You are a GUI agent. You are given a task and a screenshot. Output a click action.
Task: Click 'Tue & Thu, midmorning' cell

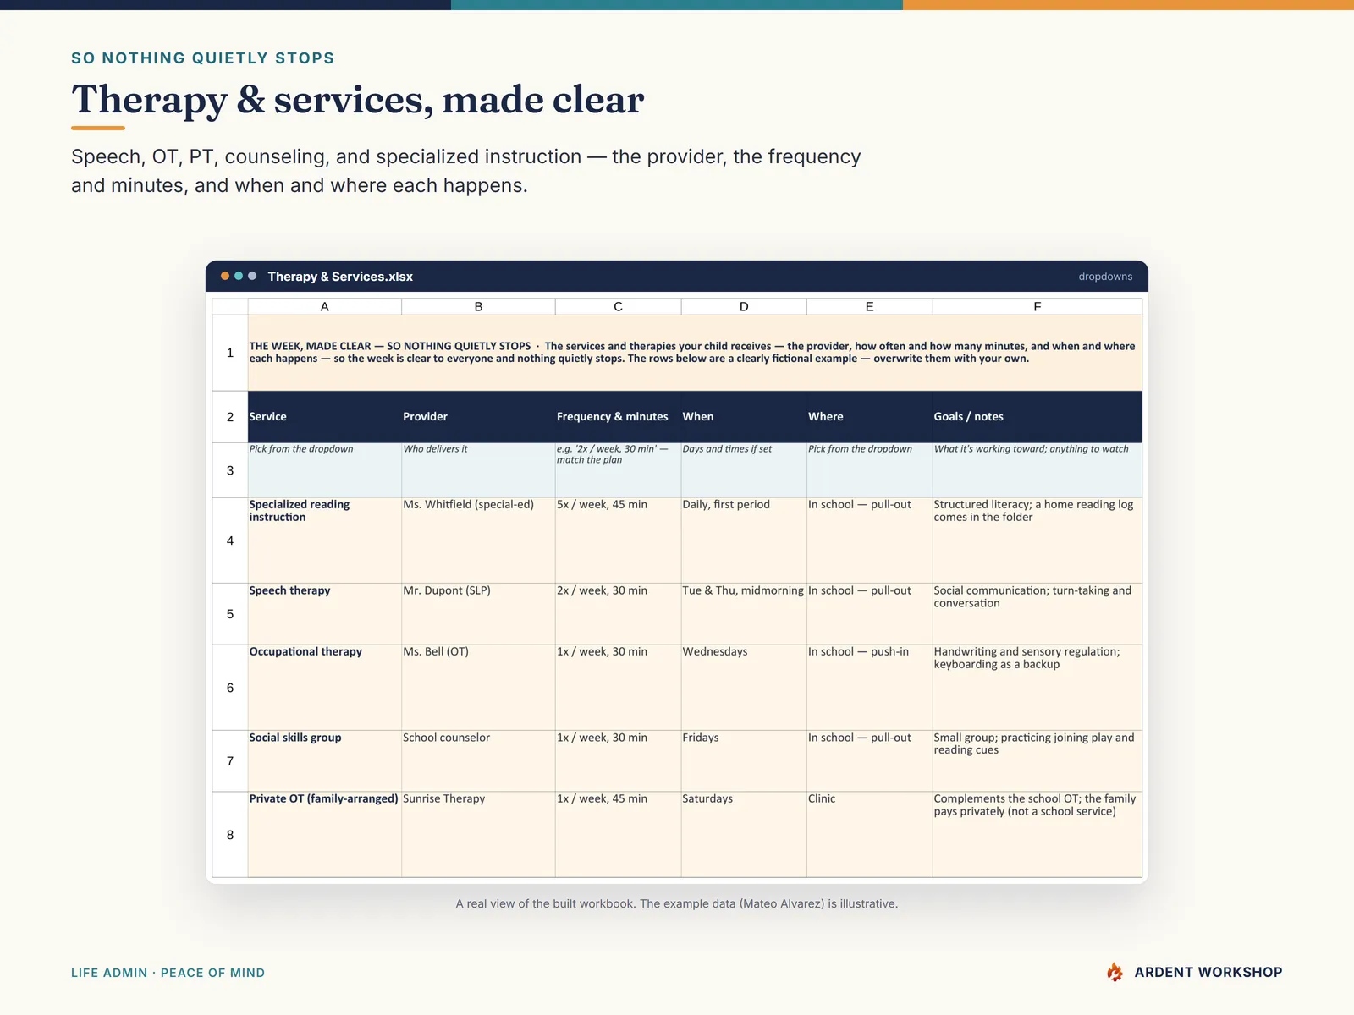[744, 614]
